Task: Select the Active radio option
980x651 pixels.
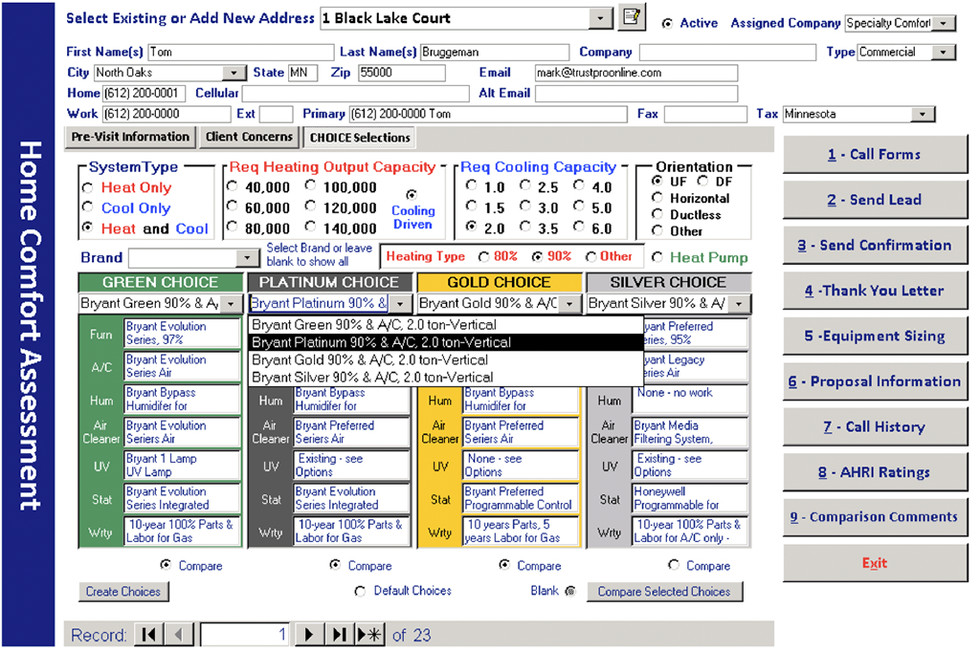Action: 667,23
